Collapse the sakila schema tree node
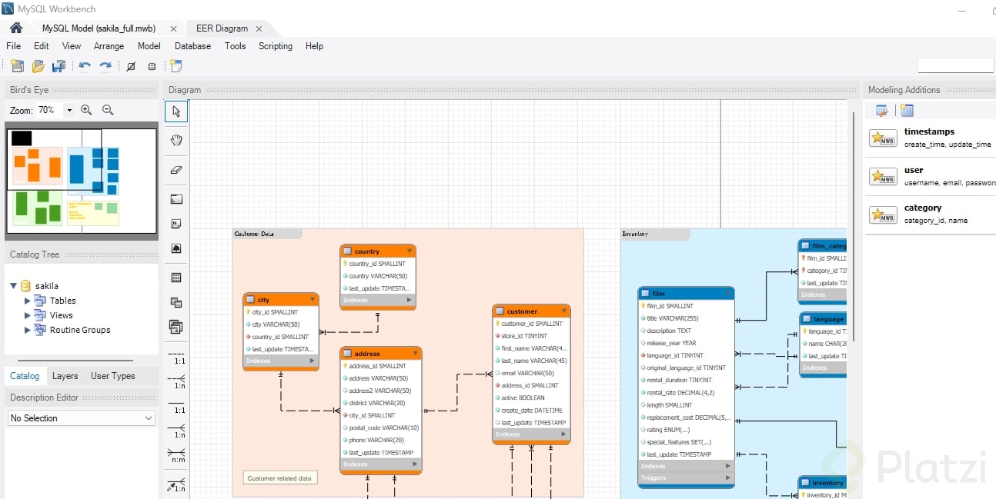 pyautogui.click(x=14, y=286)
